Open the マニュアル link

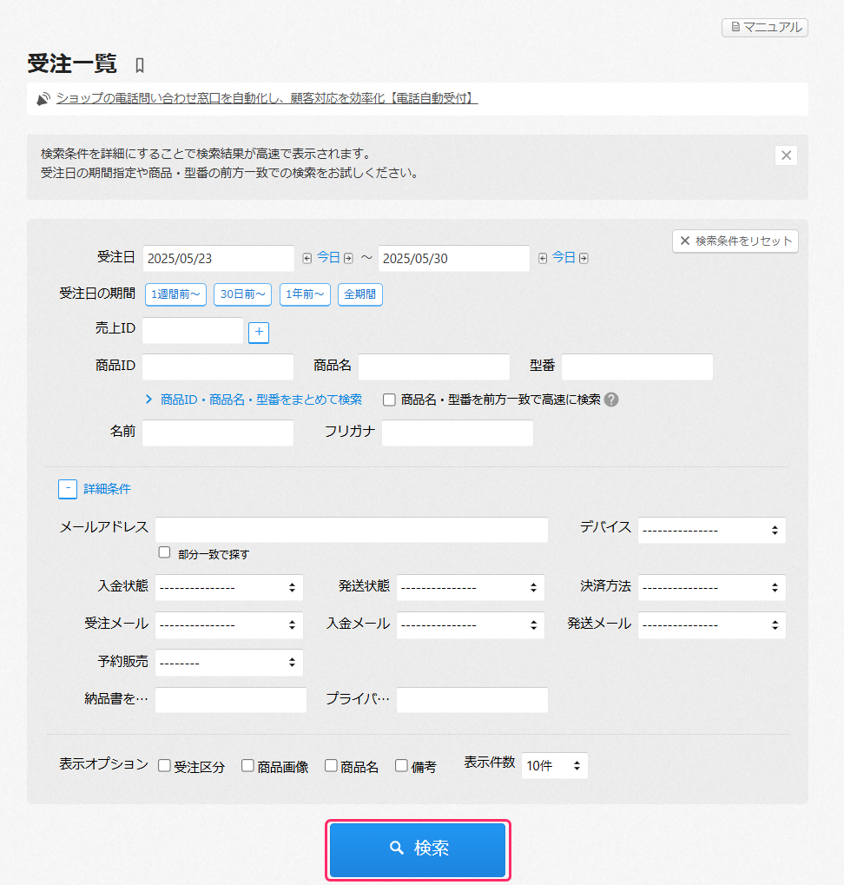click(x=765, y=28)
